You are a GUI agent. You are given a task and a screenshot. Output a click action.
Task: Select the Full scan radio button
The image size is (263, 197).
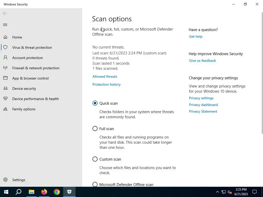[95, 129]
